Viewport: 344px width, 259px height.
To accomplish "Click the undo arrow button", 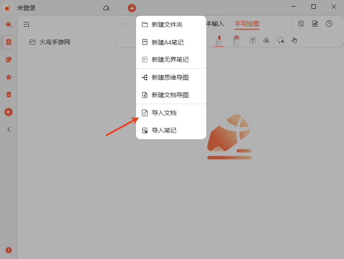I will pos(124,24).
